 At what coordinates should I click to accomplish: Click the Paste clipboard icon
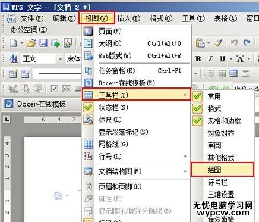pyautogui.click(x=200, y=43)
